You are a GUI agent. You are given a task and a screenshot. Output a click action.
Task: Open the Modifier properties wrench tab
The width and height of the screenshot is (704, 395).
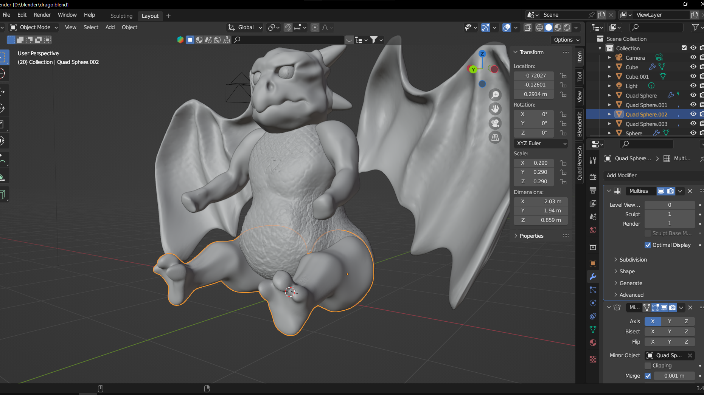click(x=593, y=277)
